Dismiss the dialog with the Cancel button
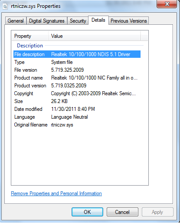The height and width of the screenshot is (223, 180). pyautogui.click(x=122, y=212)
